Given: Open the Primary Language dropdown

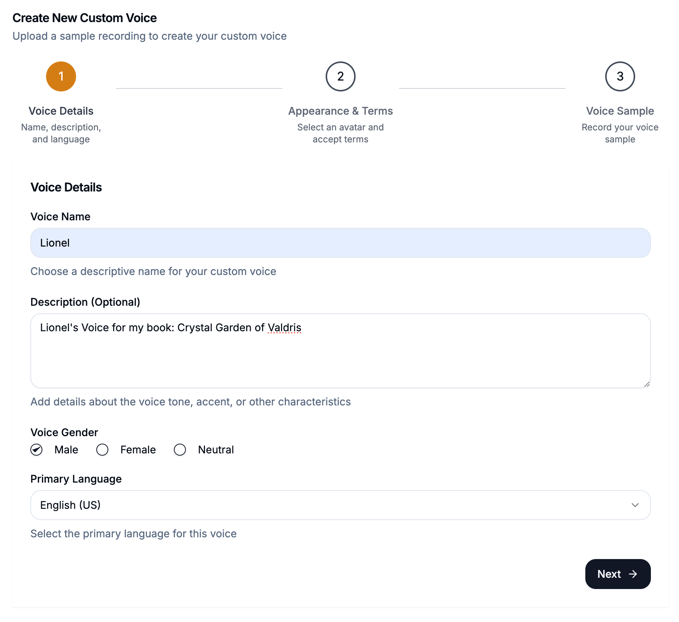Looking at the screenshot, I should tap(340, 505).
